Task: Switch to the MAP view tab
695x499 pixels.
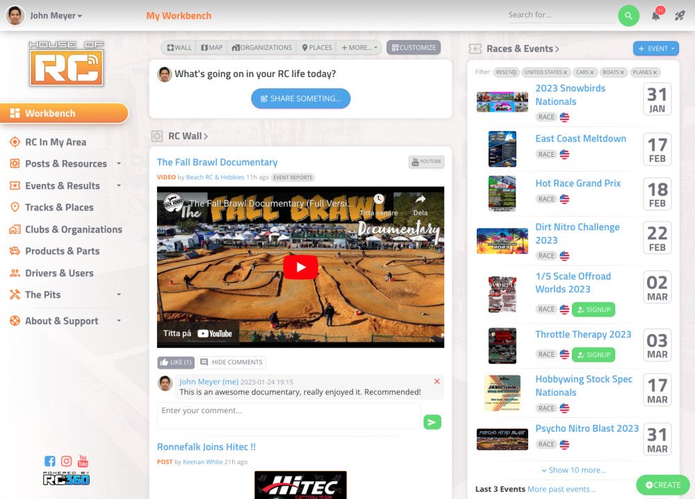Action: click(211, 47)
